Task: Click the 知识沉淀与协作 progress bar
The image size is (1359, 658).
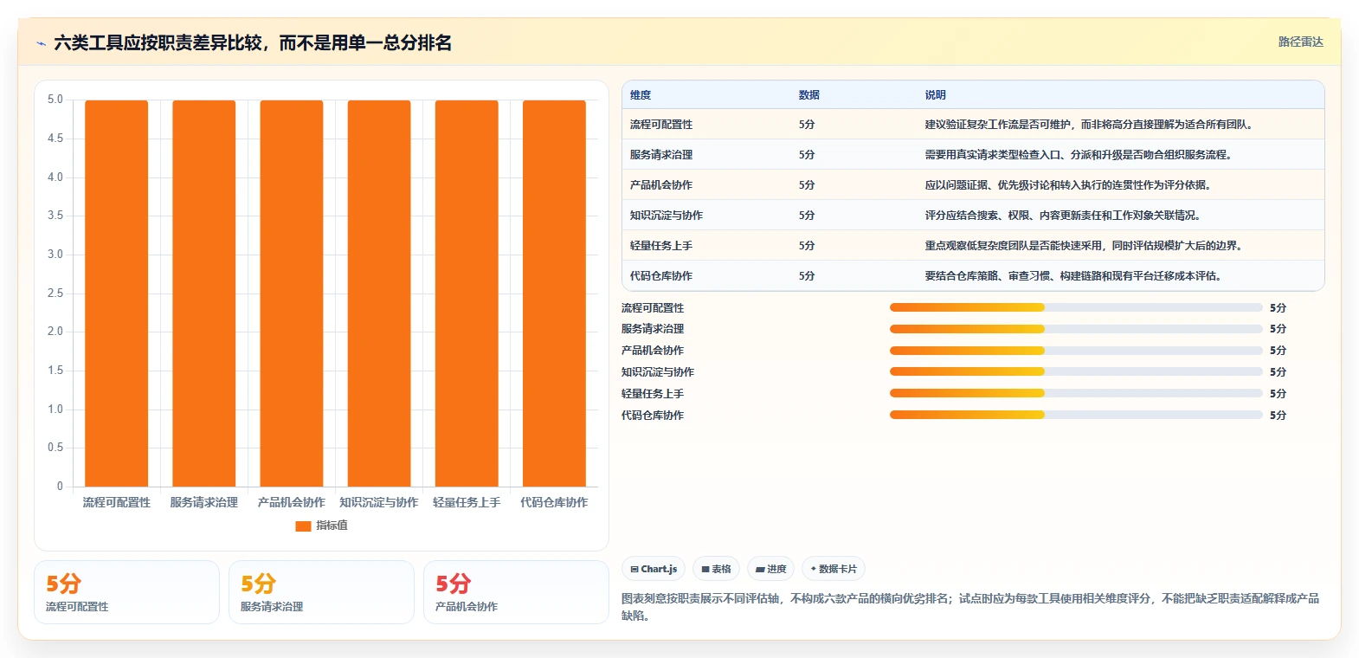Action: pos(1076,372)
